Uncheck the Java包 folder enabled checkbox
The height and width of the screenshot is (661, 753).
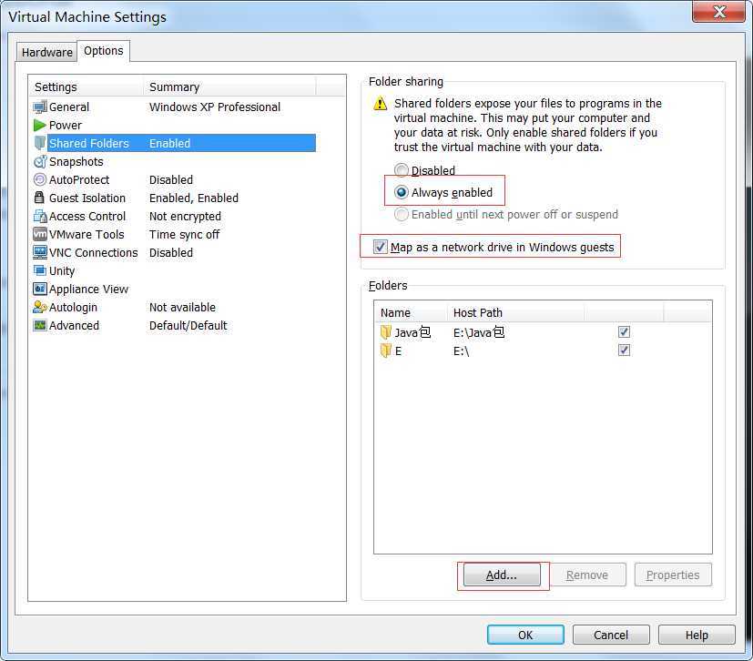tap(624, 331)
